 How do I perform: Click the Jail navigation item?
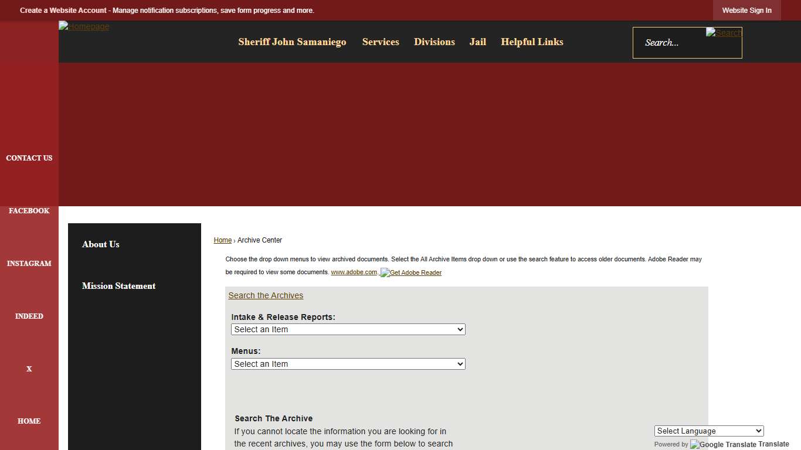[x=477, y=42]
